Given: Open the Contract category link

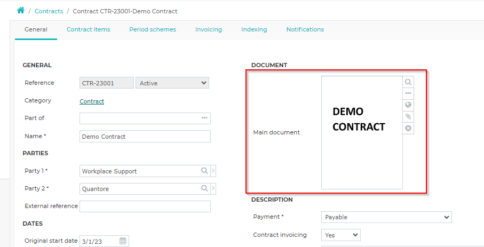Looking at the screenshot, I should [92, 101].
